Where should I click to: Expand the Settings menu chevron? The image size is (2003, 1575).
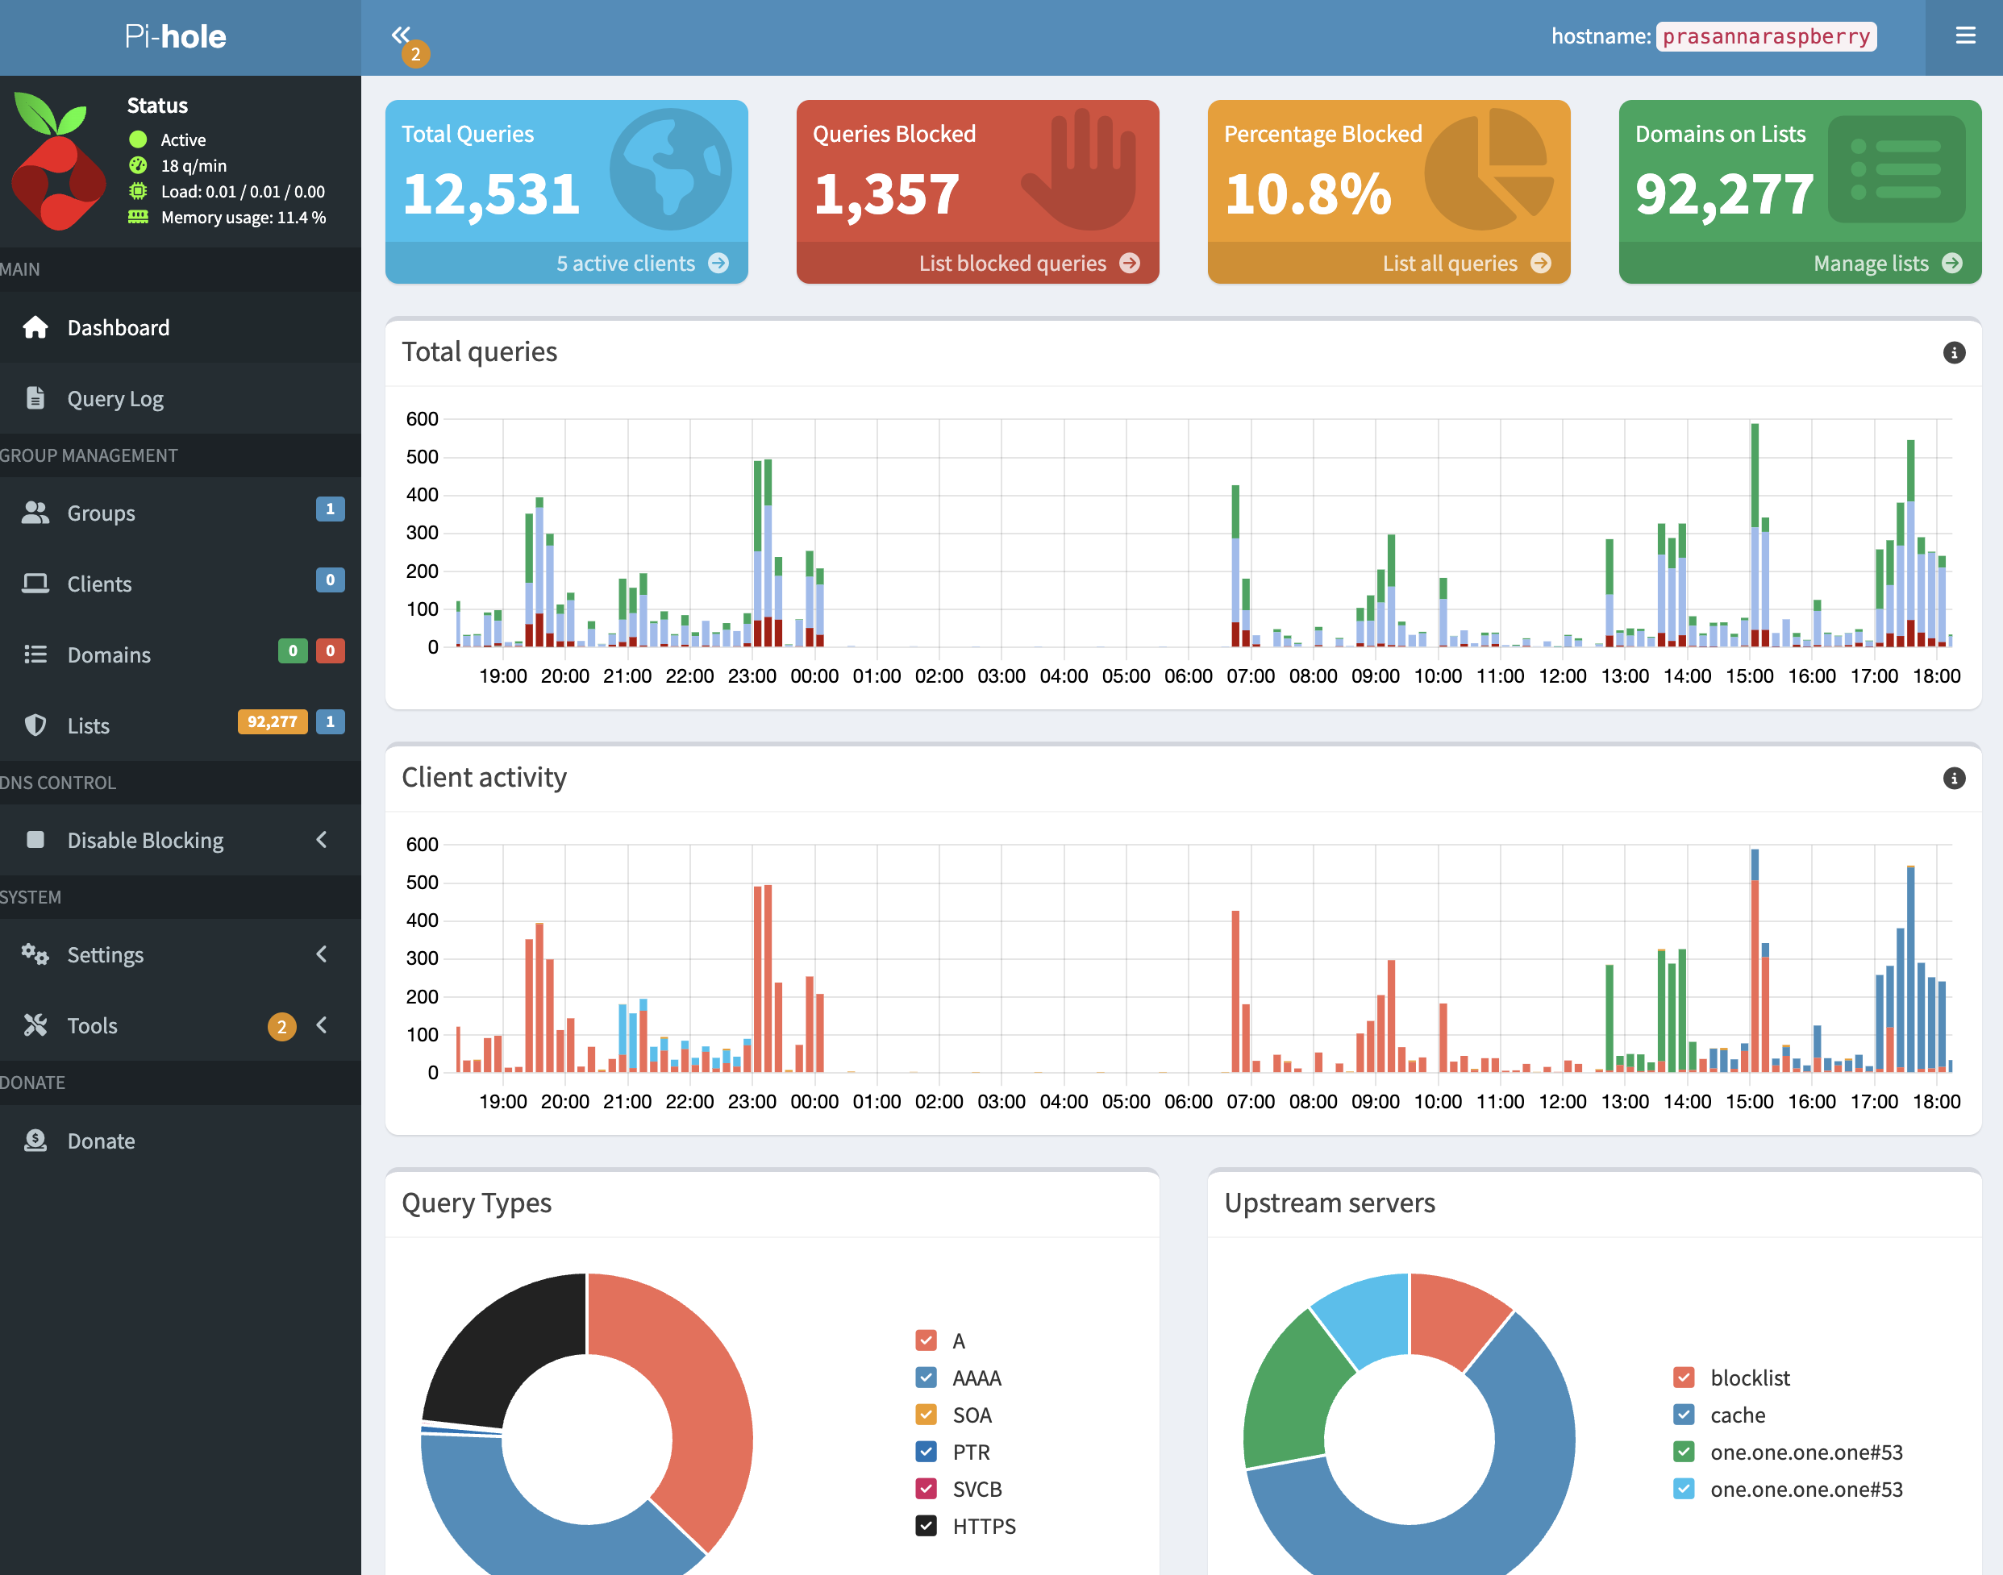tap(321, 954)
